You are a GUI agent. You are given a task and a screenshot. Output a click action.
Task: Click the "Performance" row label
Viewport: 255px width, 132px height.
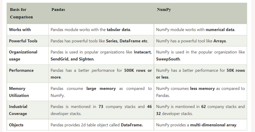pyautogui.click(x=21, y=70)
